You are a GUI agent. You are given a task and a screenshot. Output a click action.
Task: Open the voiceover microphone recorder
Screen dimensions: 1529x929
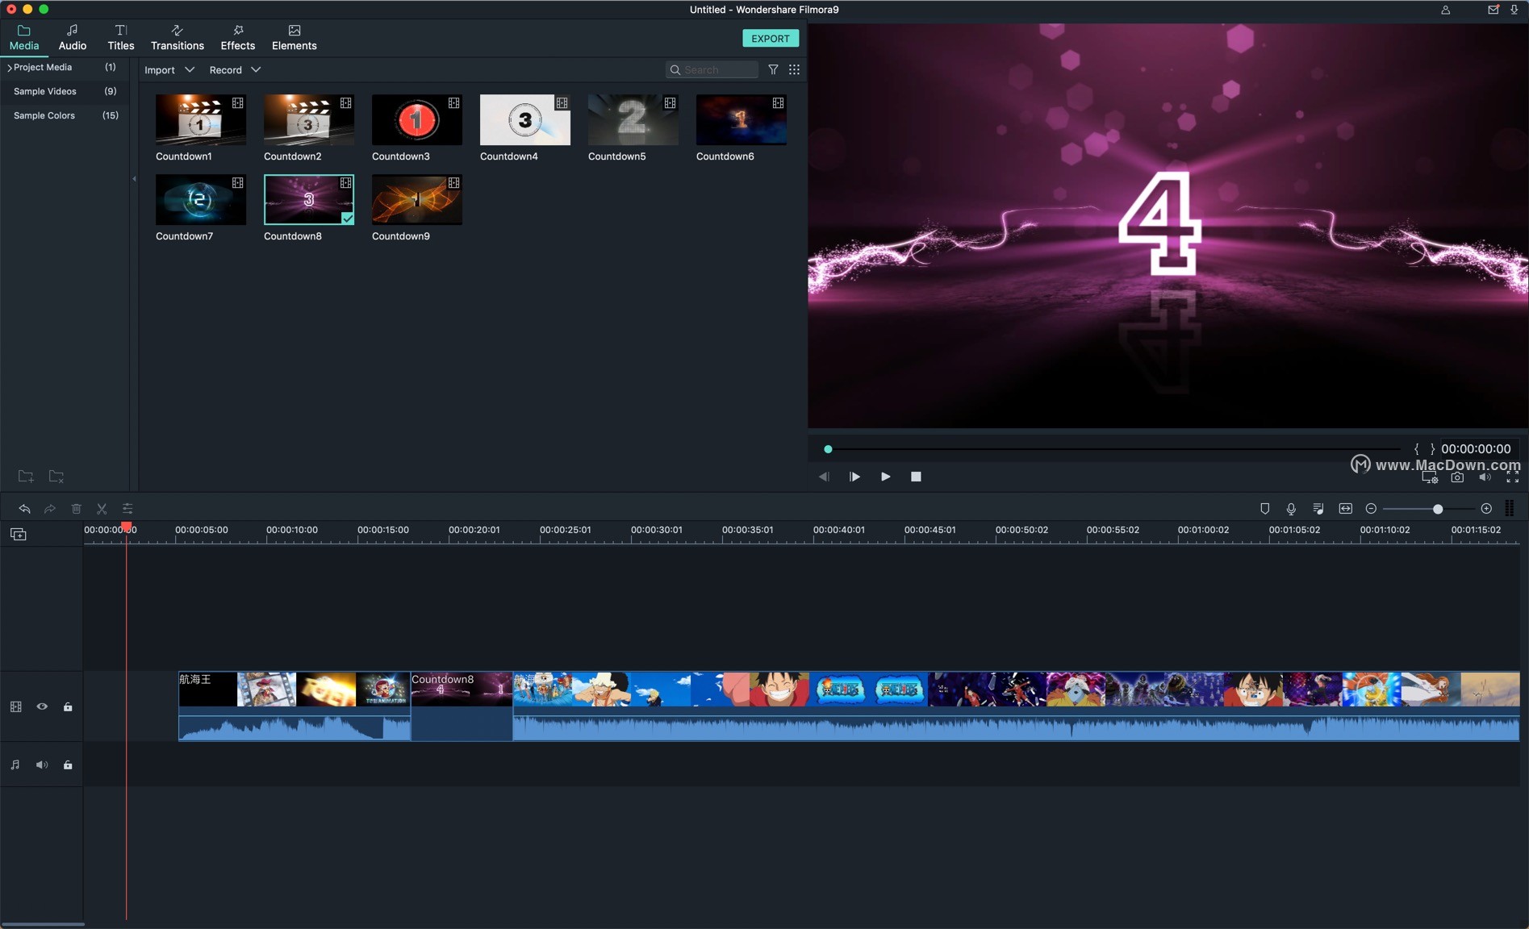1291,509
